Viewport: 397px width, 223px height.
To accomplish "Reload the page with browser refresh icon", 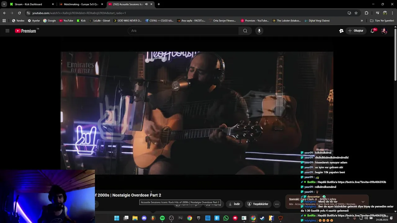I will point(19,13).
